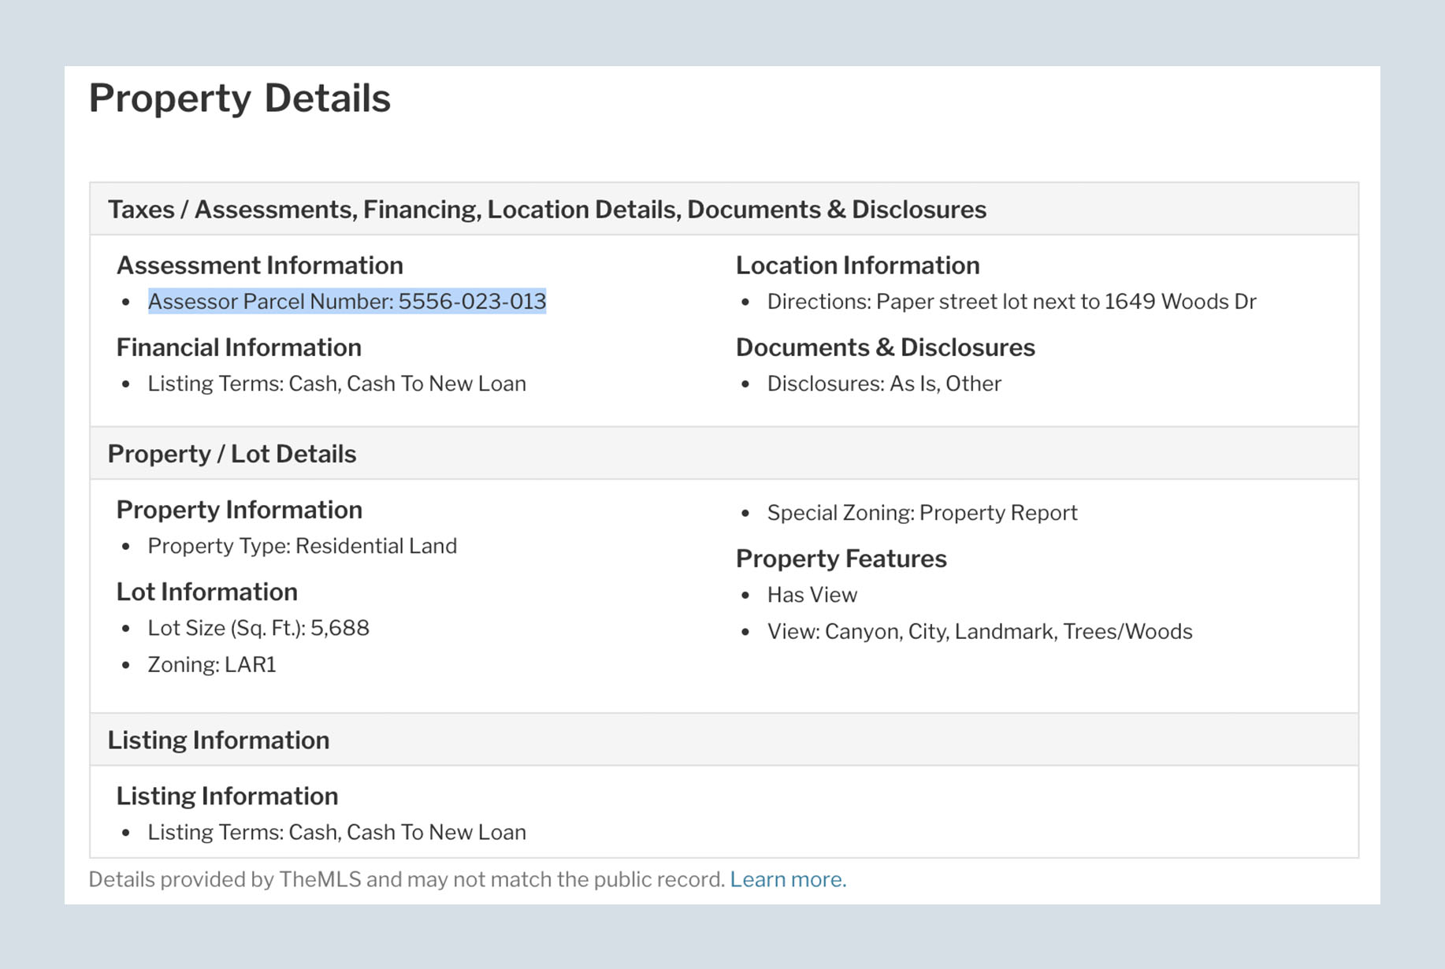The width and height of the screenshot is (1445, 969).
Task: Click "Property Type: Residential Land" entry
Action: (302, 546)
